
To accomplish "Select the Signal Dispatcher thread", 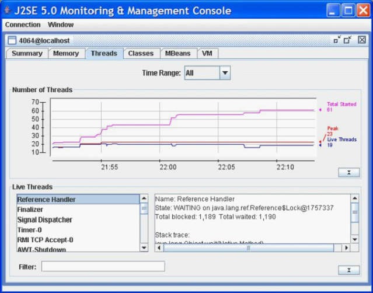I will 78,219.
